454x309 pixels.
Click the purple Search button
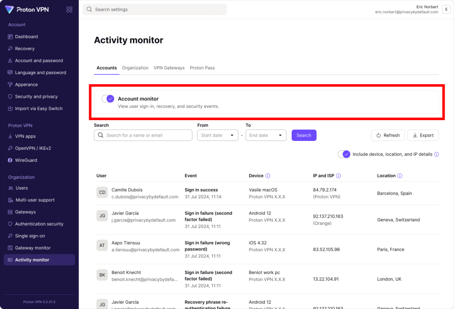304,135
